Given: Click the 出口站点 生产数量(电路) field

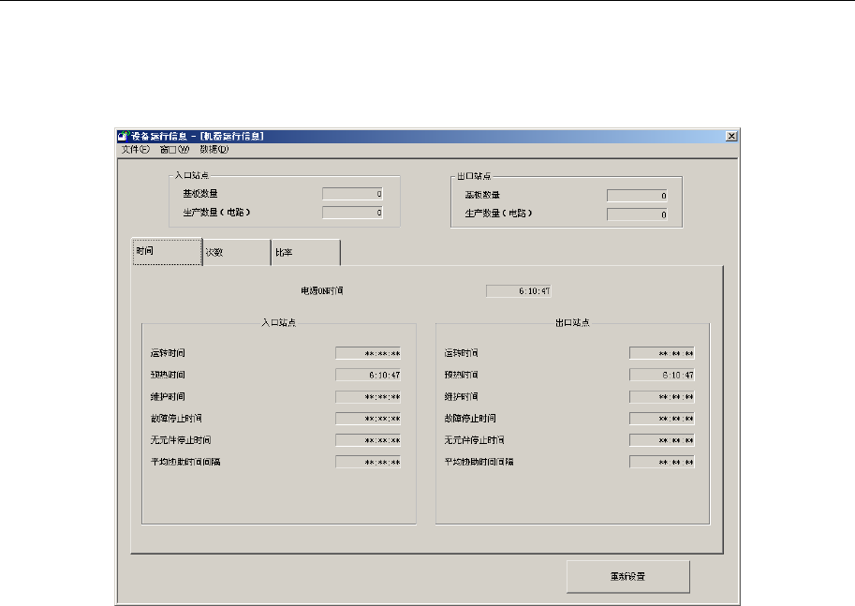Looking at the screenshot, I should (x=638, y=214).
